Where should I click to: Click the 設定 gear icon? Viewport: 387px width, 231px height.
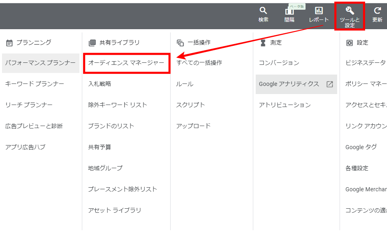click(349, 43)
